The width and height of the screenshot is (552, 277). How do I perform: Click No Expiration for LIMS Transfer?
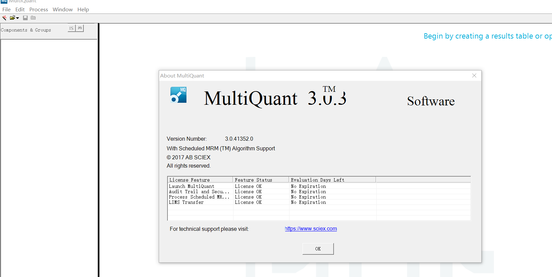point(309,202)
